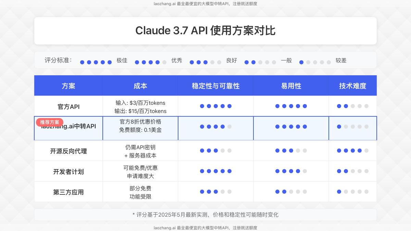
Task: Click the "较差" legend label
Action: (341, 61)
